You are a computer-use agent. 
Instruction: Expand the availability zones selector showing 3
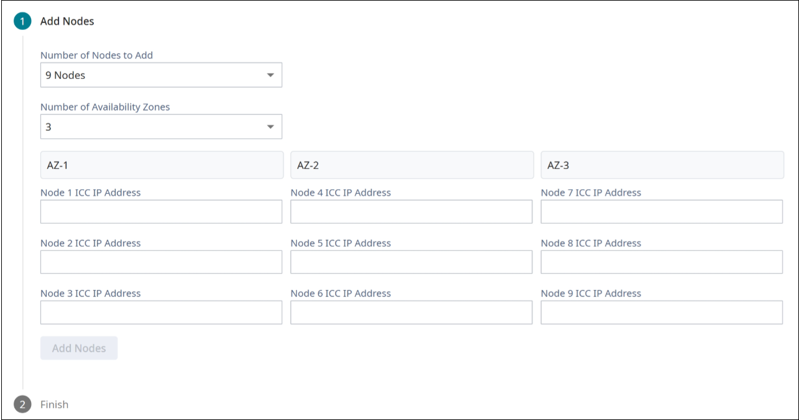point(159,126)
